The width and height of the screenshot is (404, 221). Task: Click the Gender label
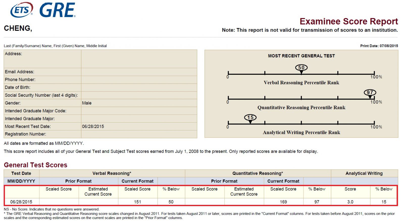[13, 103]
